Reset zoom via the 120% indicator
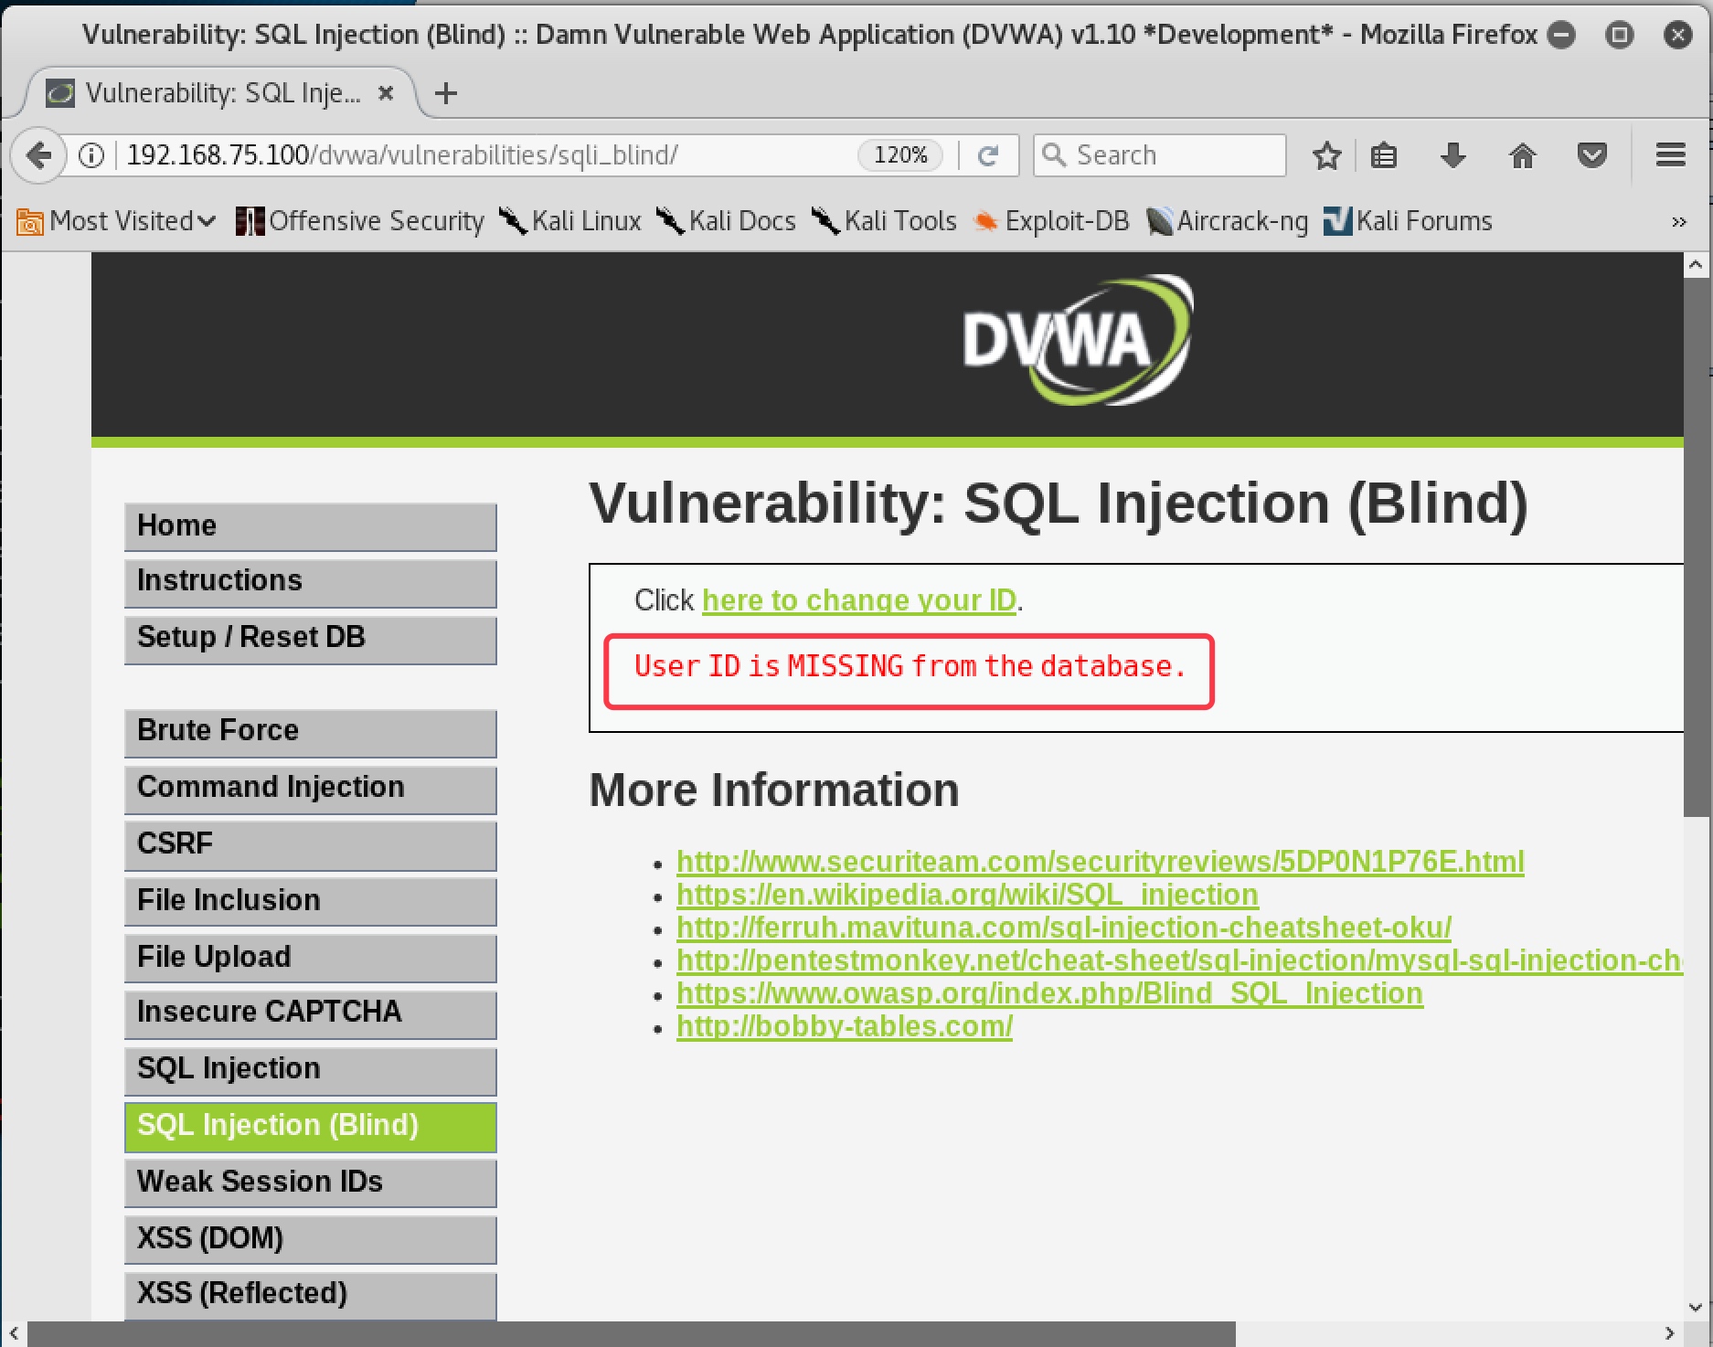1713x1347 pixels. pyautogui.click(x=900, y=155)
